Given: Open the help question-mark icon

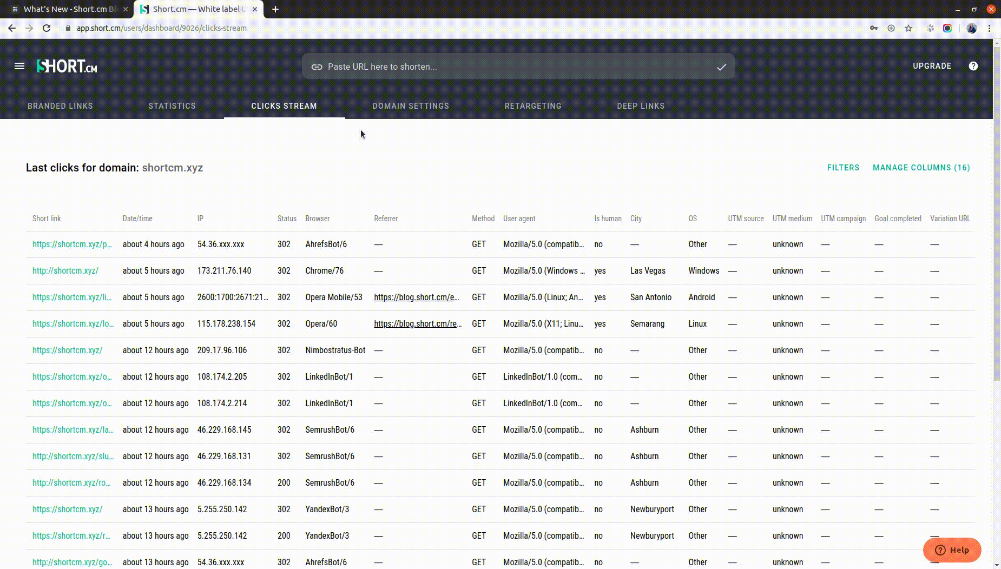Looking at the screenshot, I should pyautogui.click(x=973, y=66).
